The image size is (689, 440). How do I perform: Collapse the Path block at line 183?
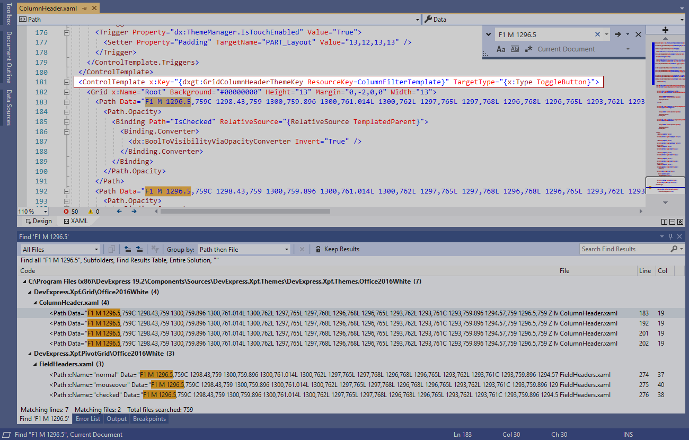(67, 102)
